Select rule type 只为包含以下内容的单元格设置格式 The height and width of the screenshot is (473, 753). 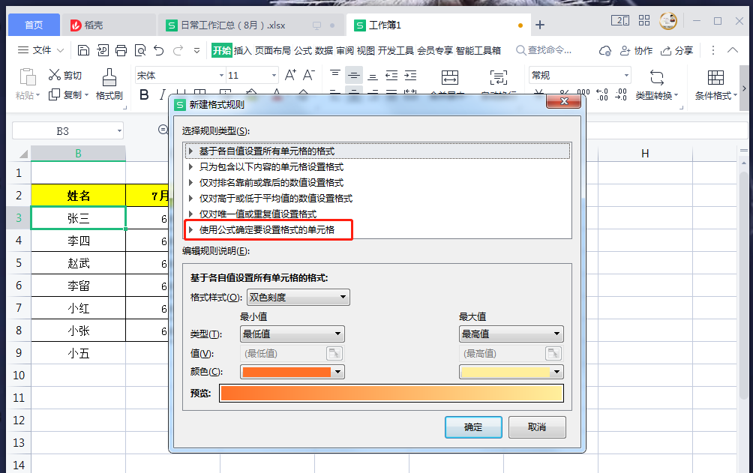[377, 167]
